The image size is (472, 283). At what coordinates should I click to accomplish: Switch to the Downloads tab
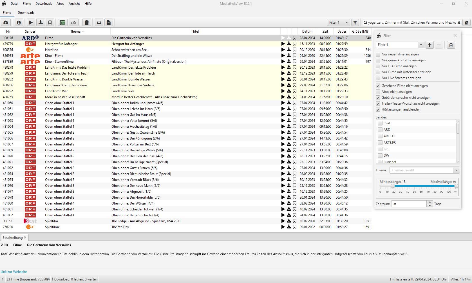26,13
